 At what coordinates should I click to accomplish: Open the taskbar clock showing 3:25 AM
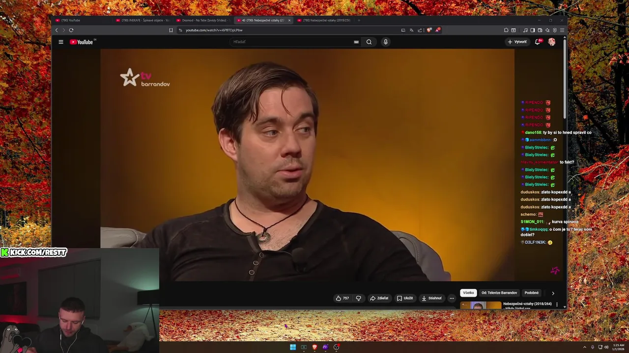click(618, 347)
